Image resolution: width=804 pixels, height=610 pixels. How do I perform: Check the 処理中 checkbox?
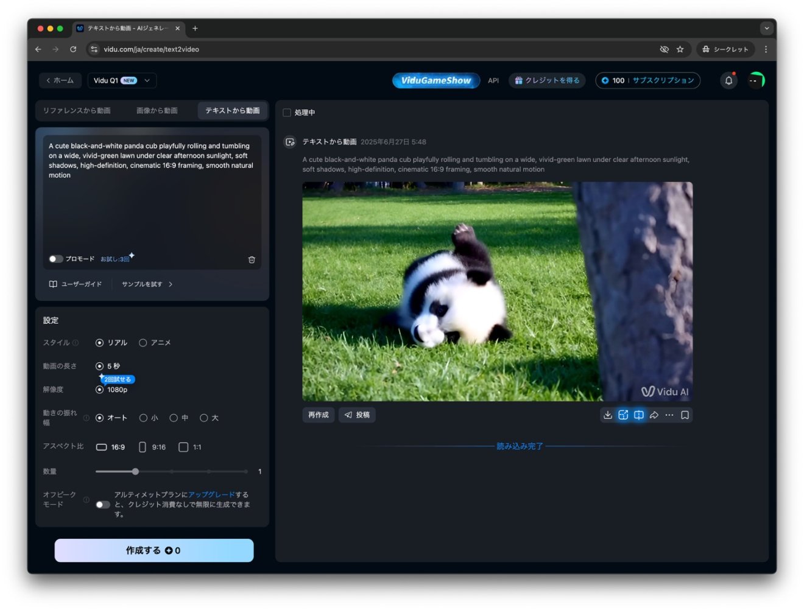pyautogui.click(x=287, y=113)
